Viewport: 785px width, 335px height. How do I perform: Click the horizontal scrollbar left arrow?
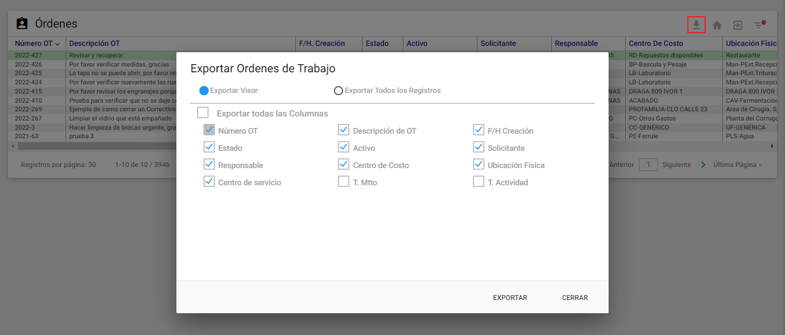tap(11, 146)
